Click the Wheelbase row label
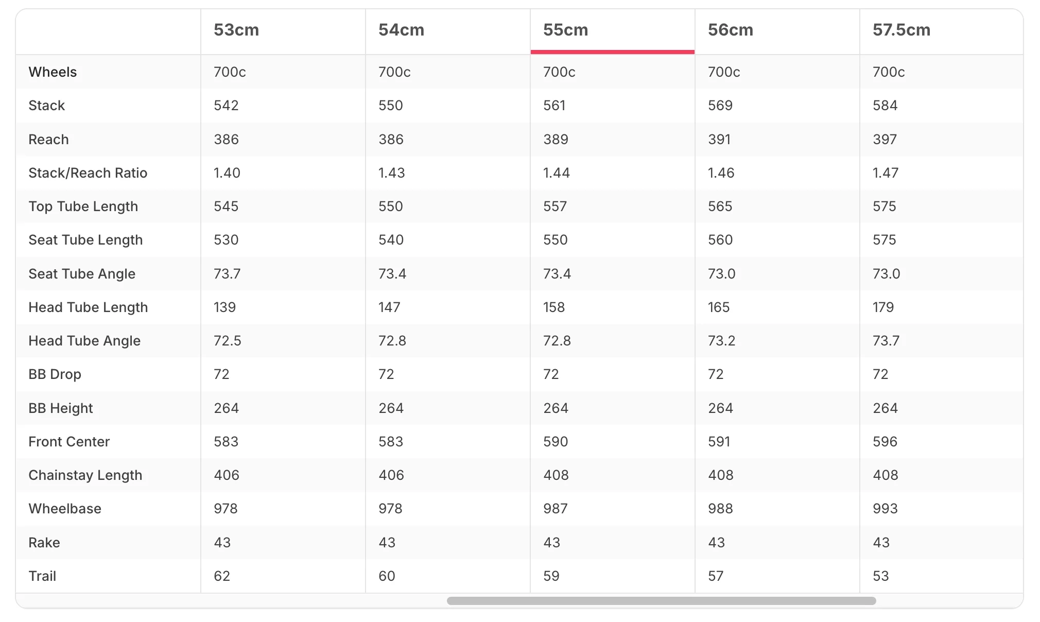 (65, 509)
